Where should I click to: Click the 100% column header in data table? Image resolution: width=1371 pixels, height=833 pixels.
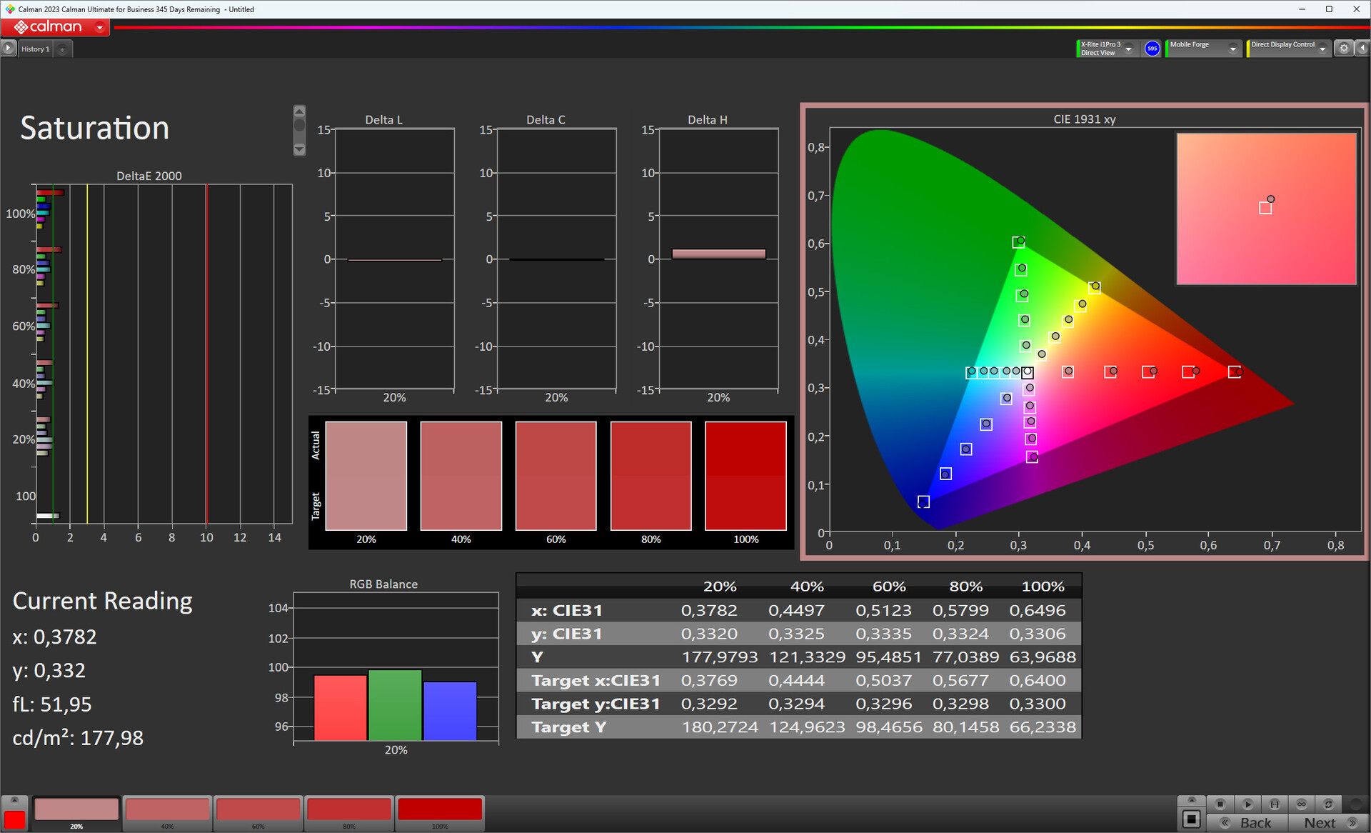(1043, 587)
